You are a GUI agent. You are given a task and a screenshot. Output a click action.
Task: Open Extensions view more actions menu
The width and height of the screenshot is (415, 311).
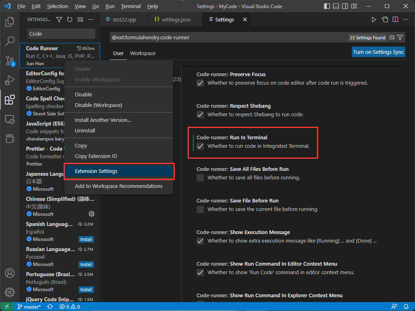pos(91,19)
